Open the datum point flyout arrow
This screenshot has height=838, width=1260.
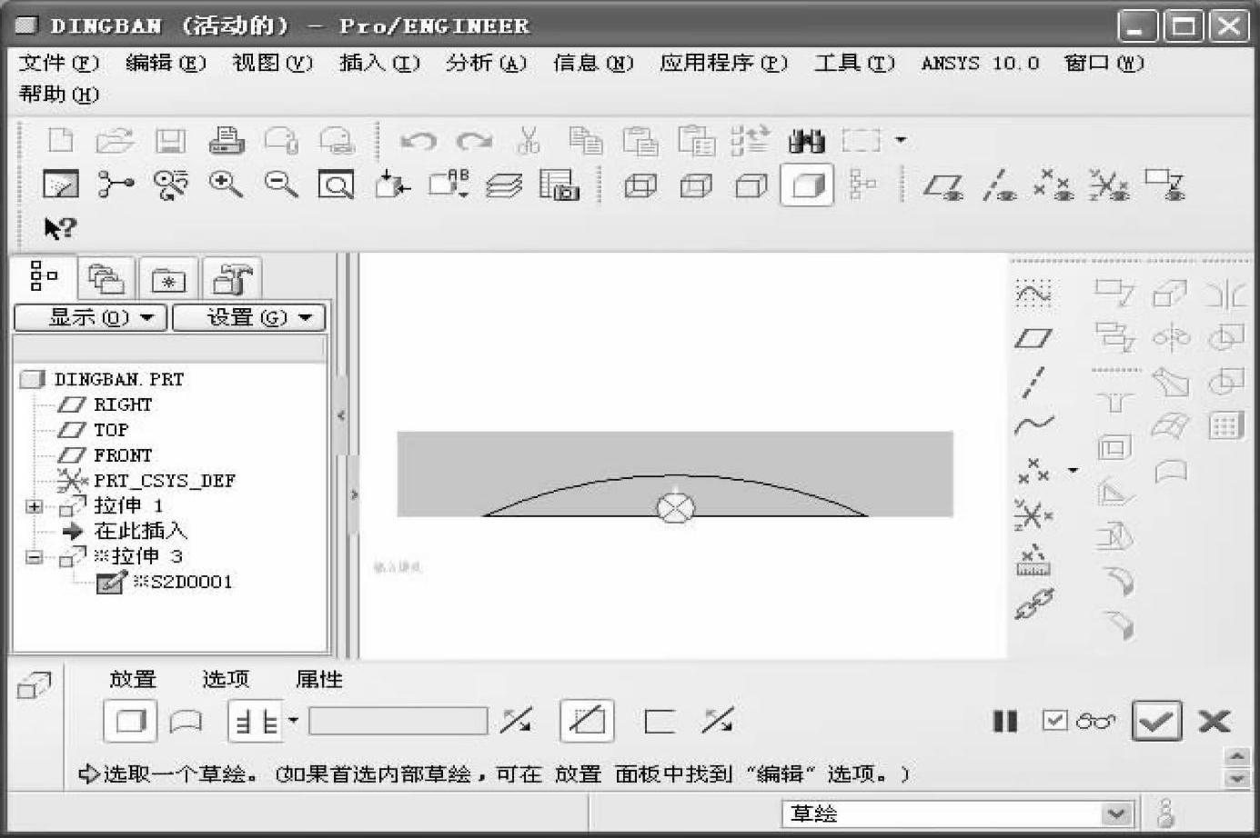coord(1074,470)
